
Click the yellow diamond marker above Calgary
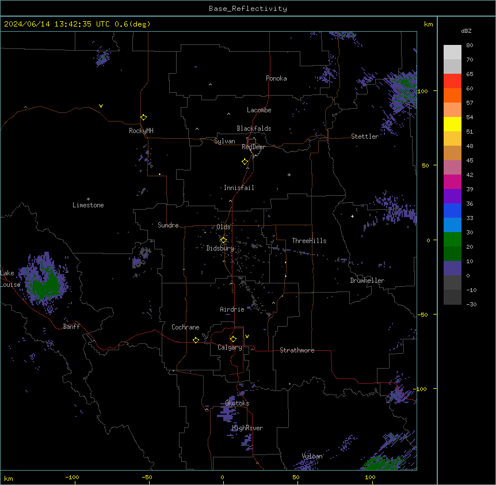233,339
